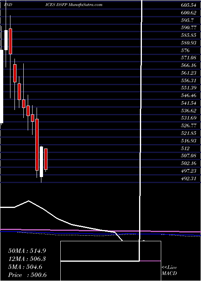Click the 595.7 price axis label
The image size is (201, 281).
coord(187,20)
